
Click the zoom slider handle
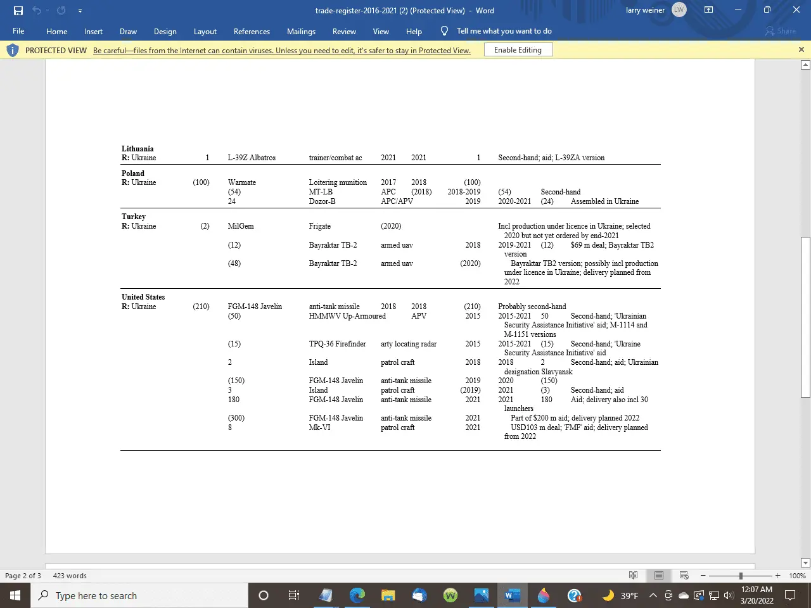pos(741,576)
